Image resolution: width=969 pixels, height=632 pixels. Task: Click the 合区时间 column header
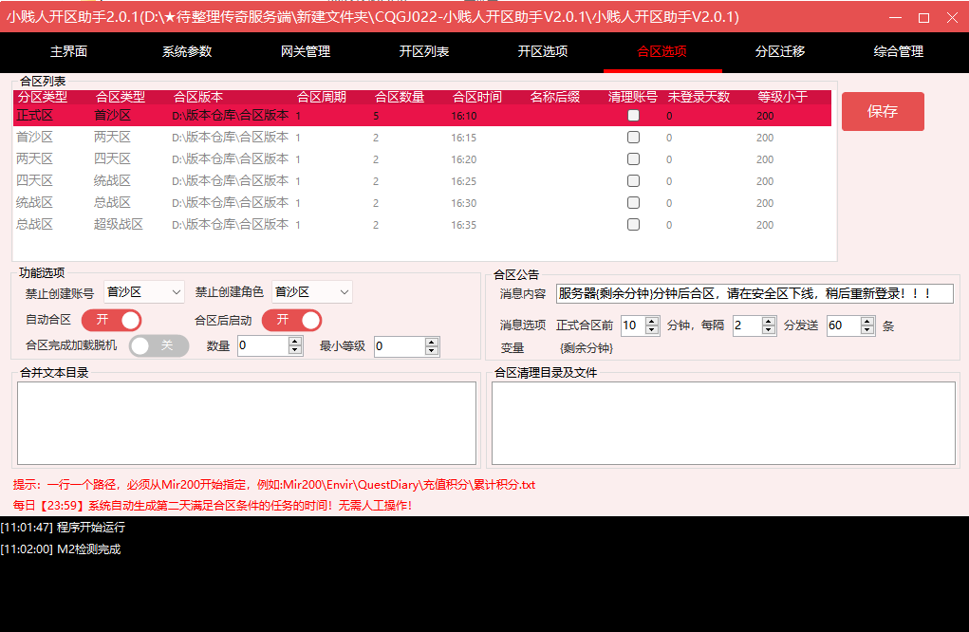tap(476, 97)
